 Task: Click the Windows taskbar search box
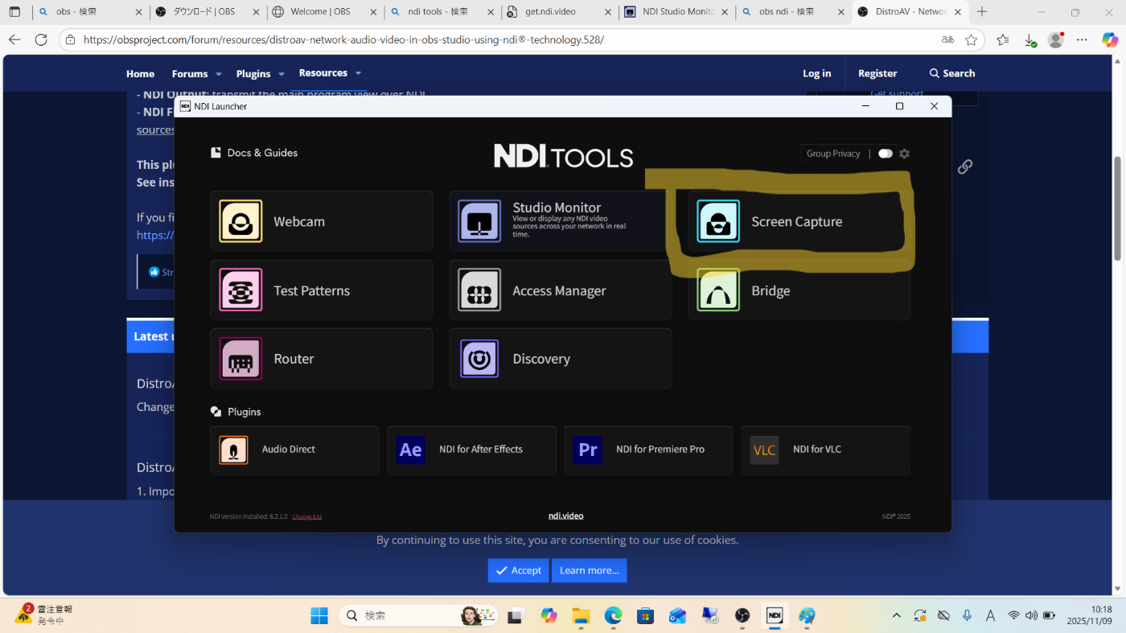click(x=417, y=616)
